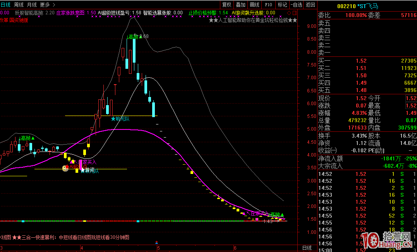Click the 5.00 price axis label
The image size is (417, 252).
click(x=312, y=129)
